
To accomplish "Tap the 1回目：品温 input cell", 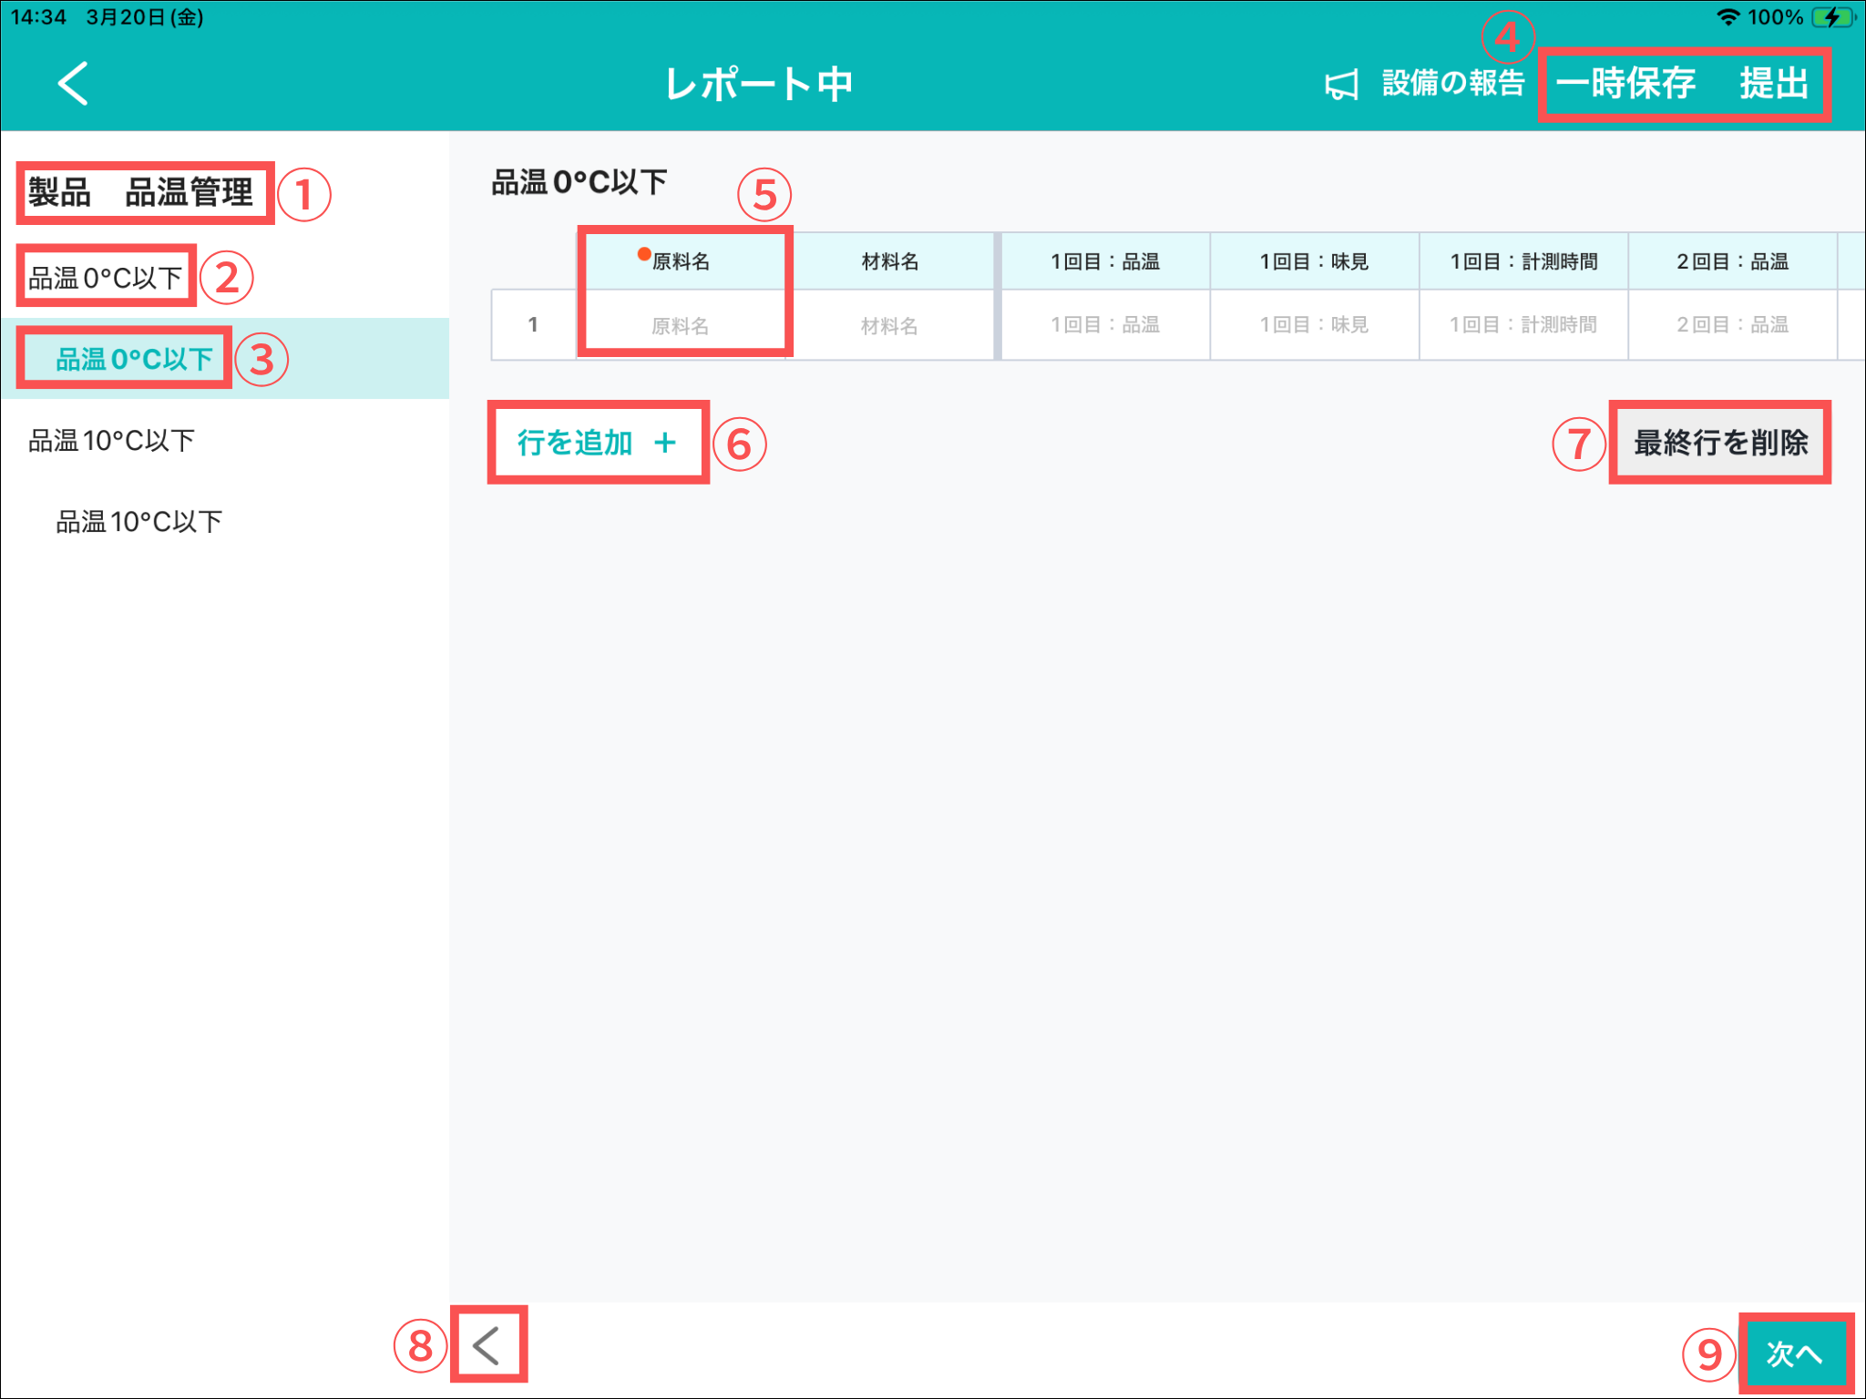I will [1104, 325].
